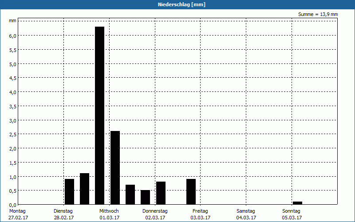Image resolution: width=355 pixels, height=222 pixels.
Task: Click the Freitag day label
Action: [x=200, y=211]
